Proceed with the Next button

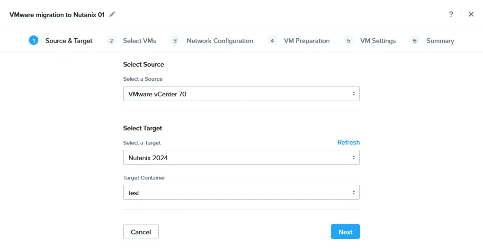click(x=345, y=232)
